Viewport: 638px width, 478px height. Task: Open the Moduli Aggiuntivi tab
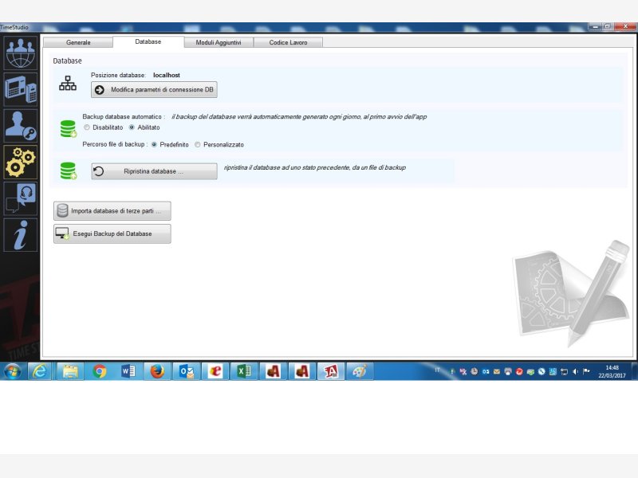click(x=219, y=42)
